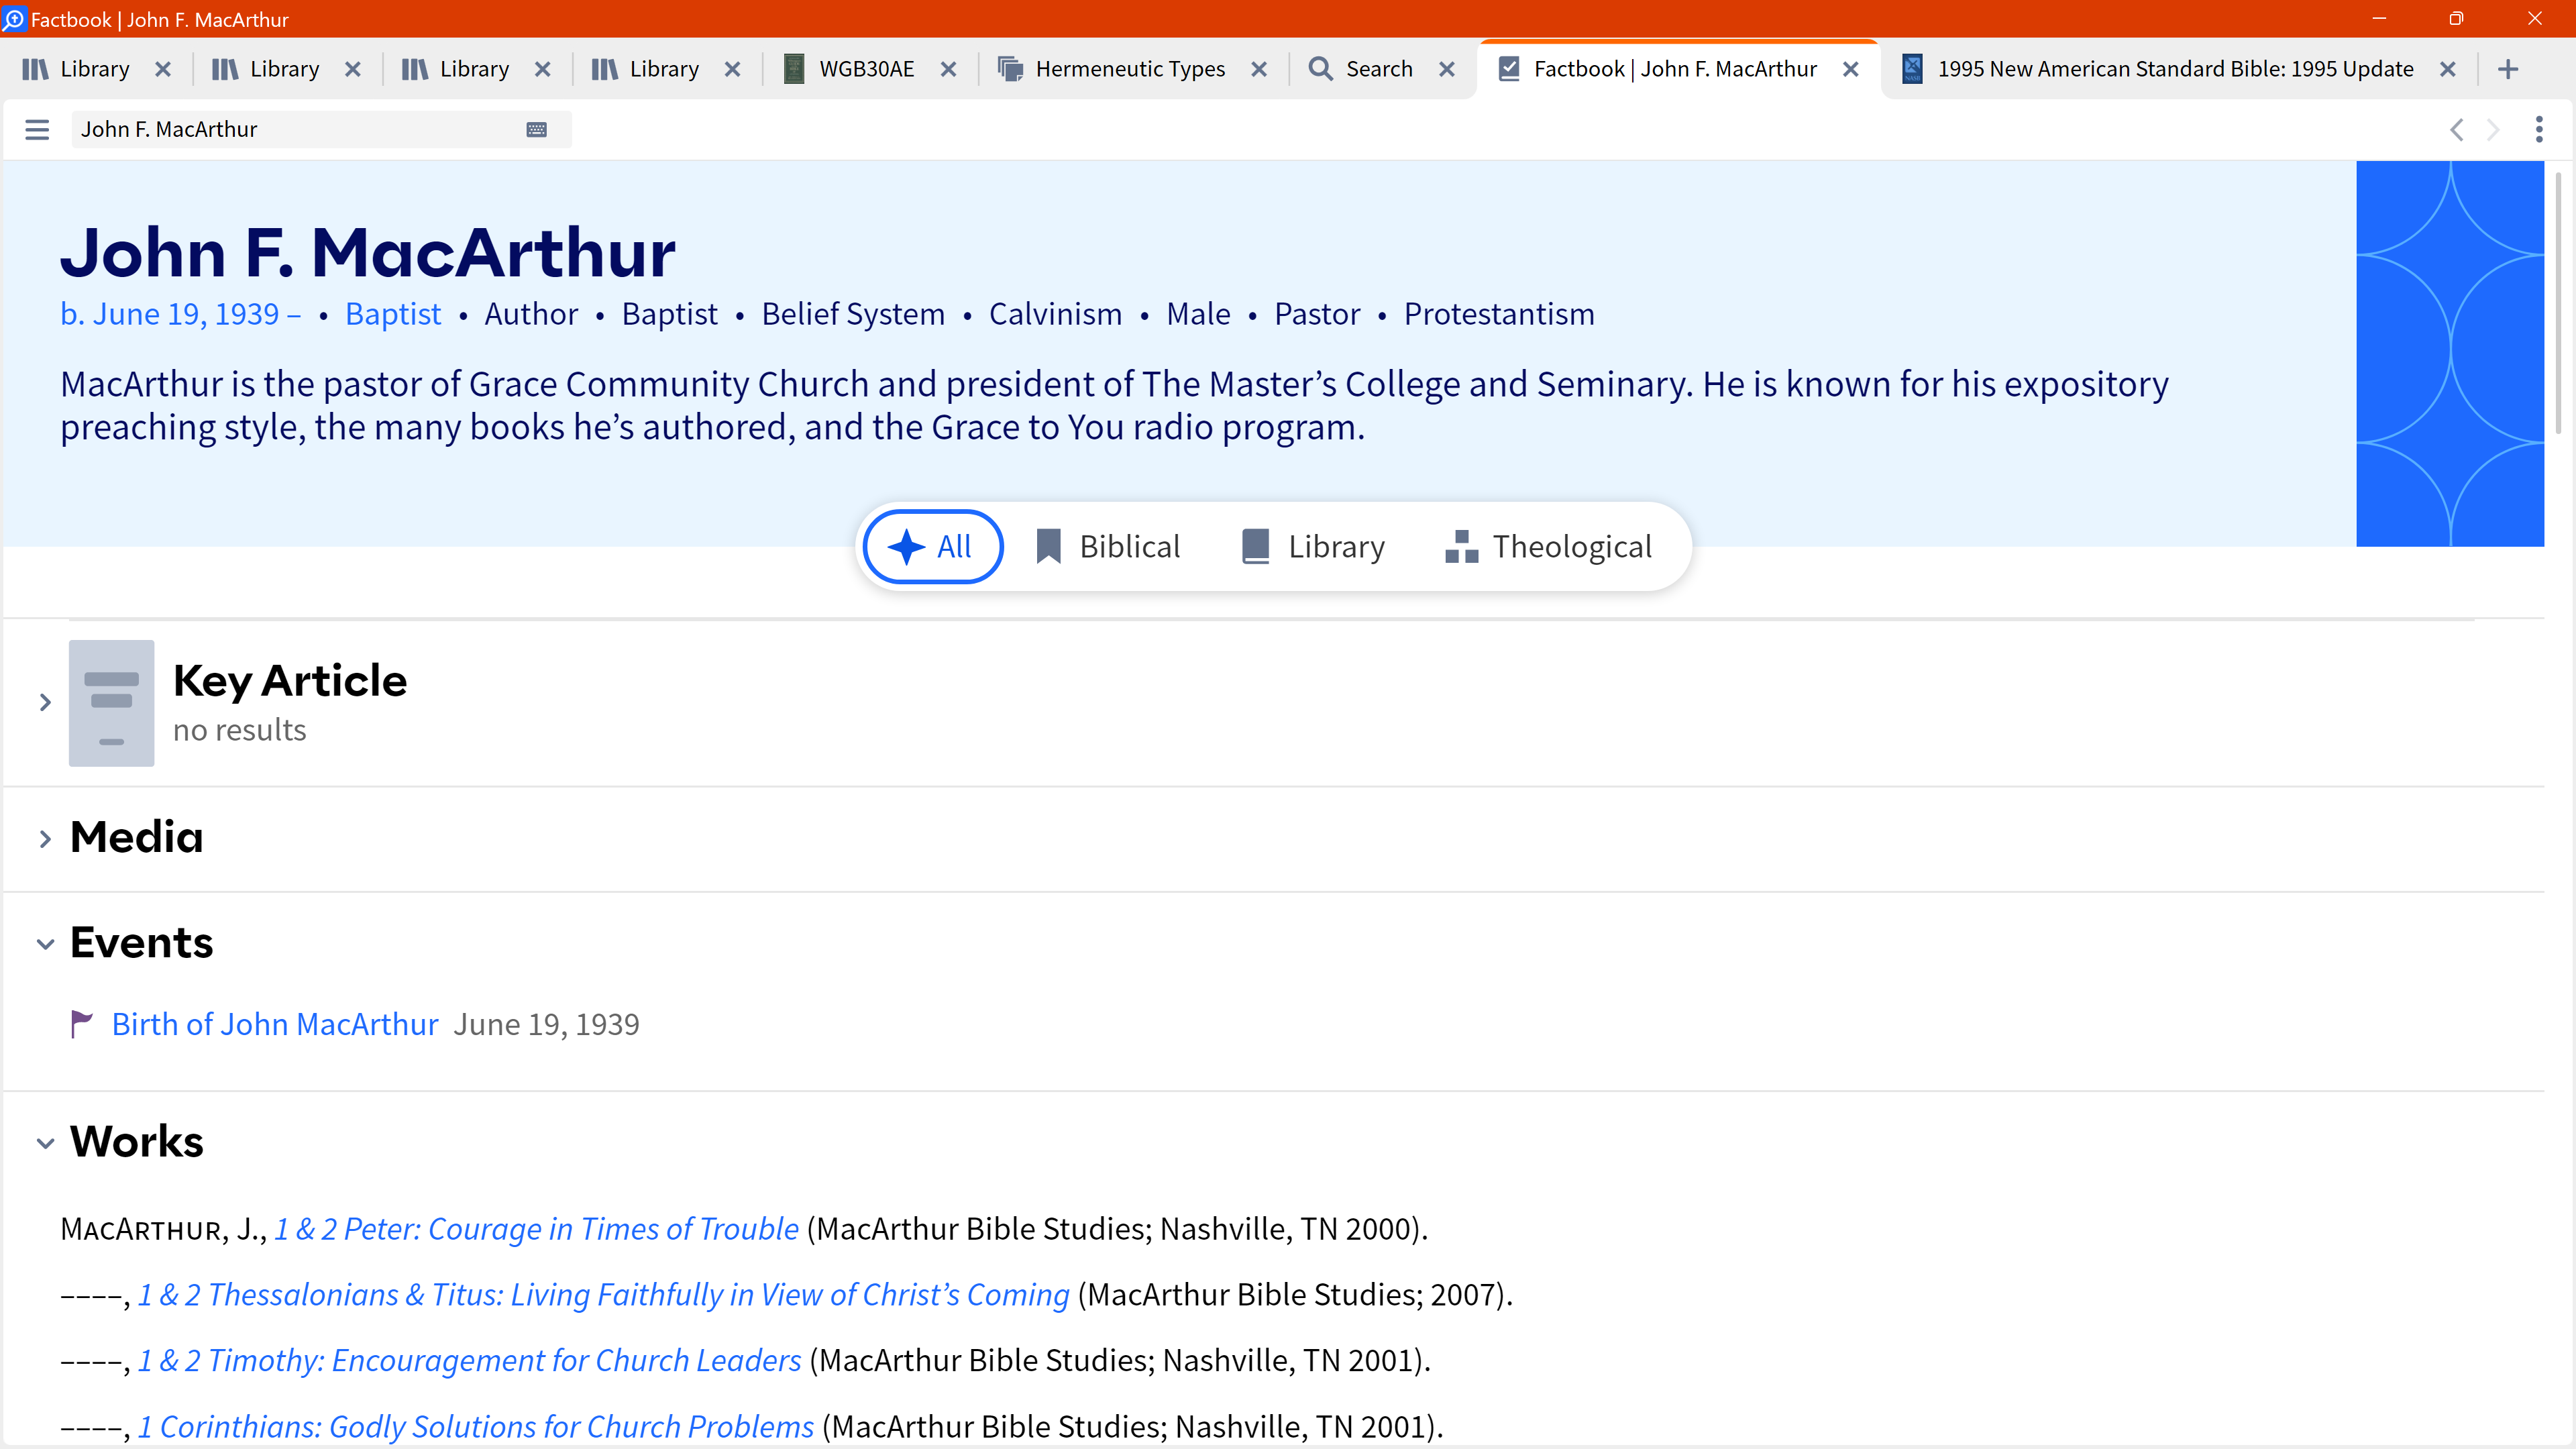
Task: Open the b. June 19, 1939 link
Action: [x=180, y=314]
